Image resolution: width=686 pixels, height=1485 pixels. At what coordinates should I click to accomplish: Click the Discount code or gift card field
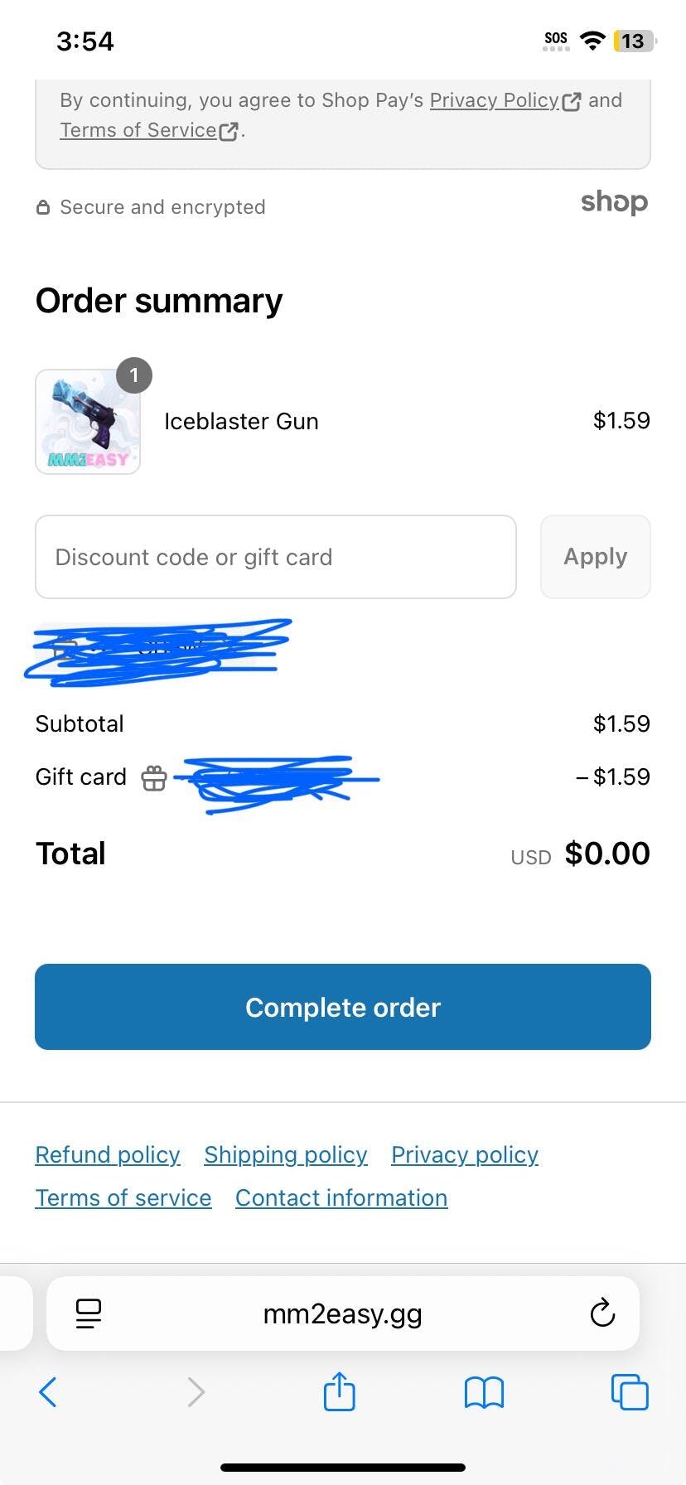click(x=276, y=557)
